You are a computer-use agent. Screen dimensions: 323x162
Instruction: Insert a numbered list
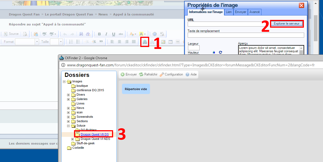(71, 42)
